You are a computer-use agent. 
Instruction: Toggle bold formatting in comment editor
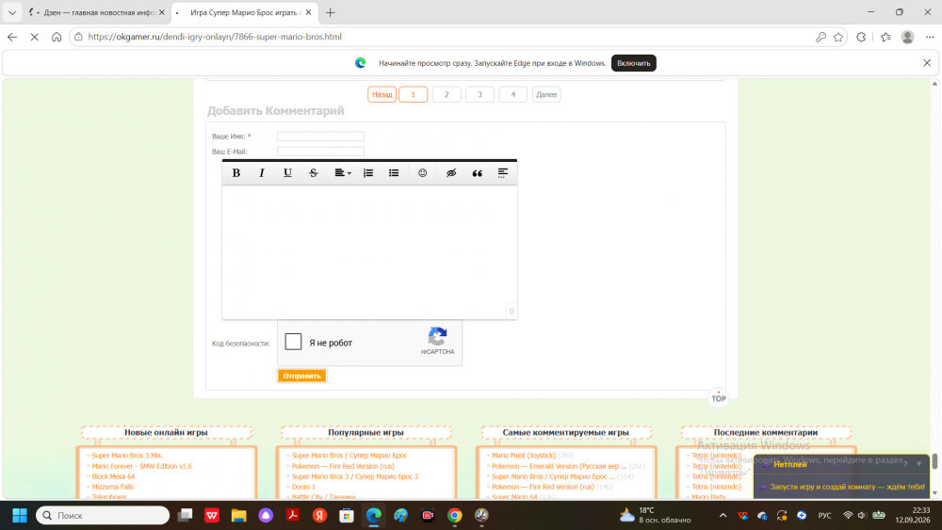(x=236, y=173)
